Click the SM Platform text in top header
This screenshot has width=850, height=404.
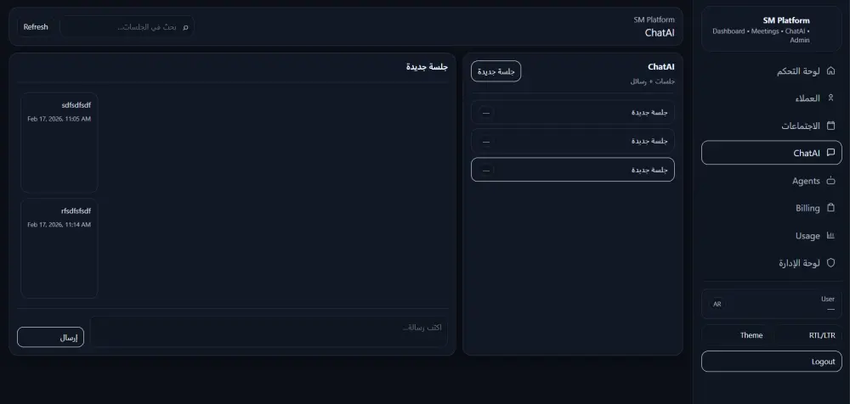point(654,20)
